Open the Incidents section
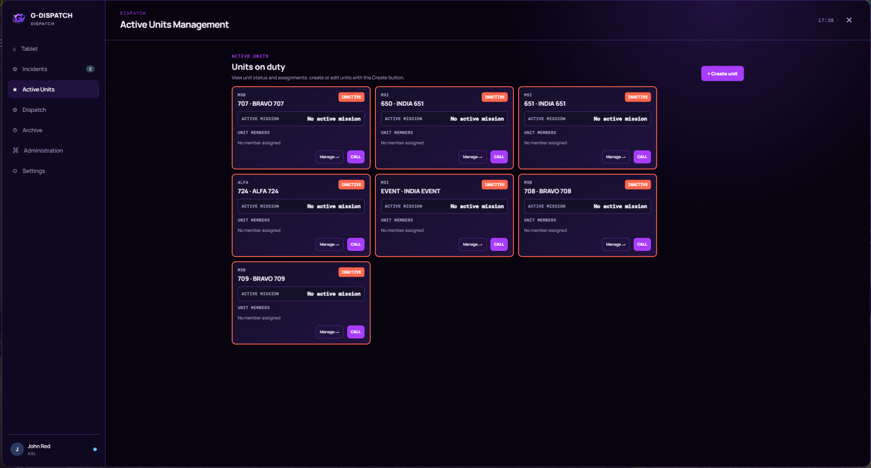This screenshot has width=871, height=468. coord(54,69)
